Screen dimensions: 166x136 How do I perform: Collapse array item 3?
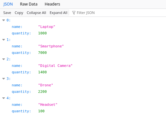(4, 79)
